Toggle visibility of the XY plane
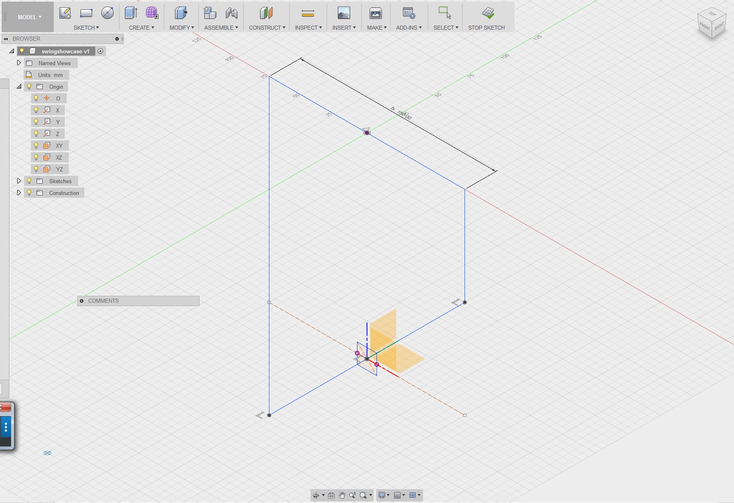This screenshot has height=503, width=734. pos(36,145)
